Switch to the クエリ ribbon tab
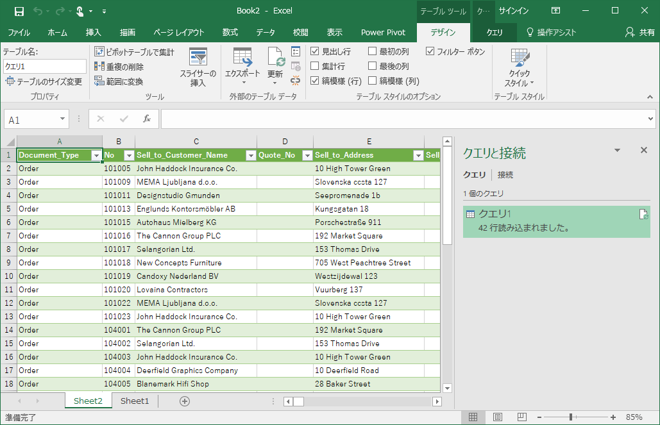 point(495,33)
